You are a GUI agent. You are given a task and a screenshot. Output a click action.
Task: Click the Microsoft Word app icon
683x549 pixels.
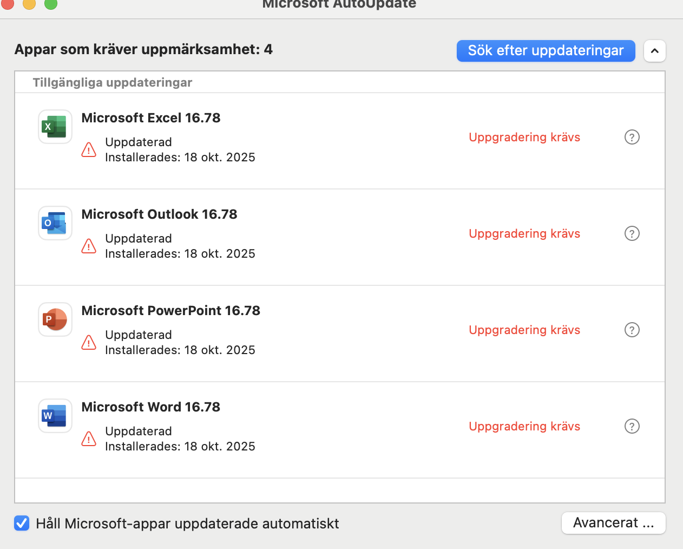55,416
